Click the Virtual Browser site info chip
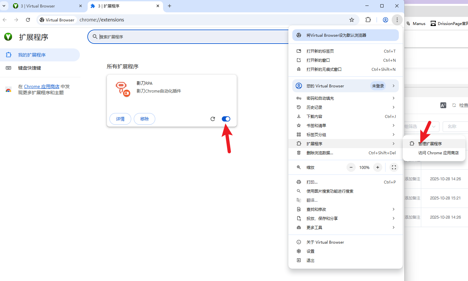The width and height of the screenshot is (468, 281). [x=57, y=20]
